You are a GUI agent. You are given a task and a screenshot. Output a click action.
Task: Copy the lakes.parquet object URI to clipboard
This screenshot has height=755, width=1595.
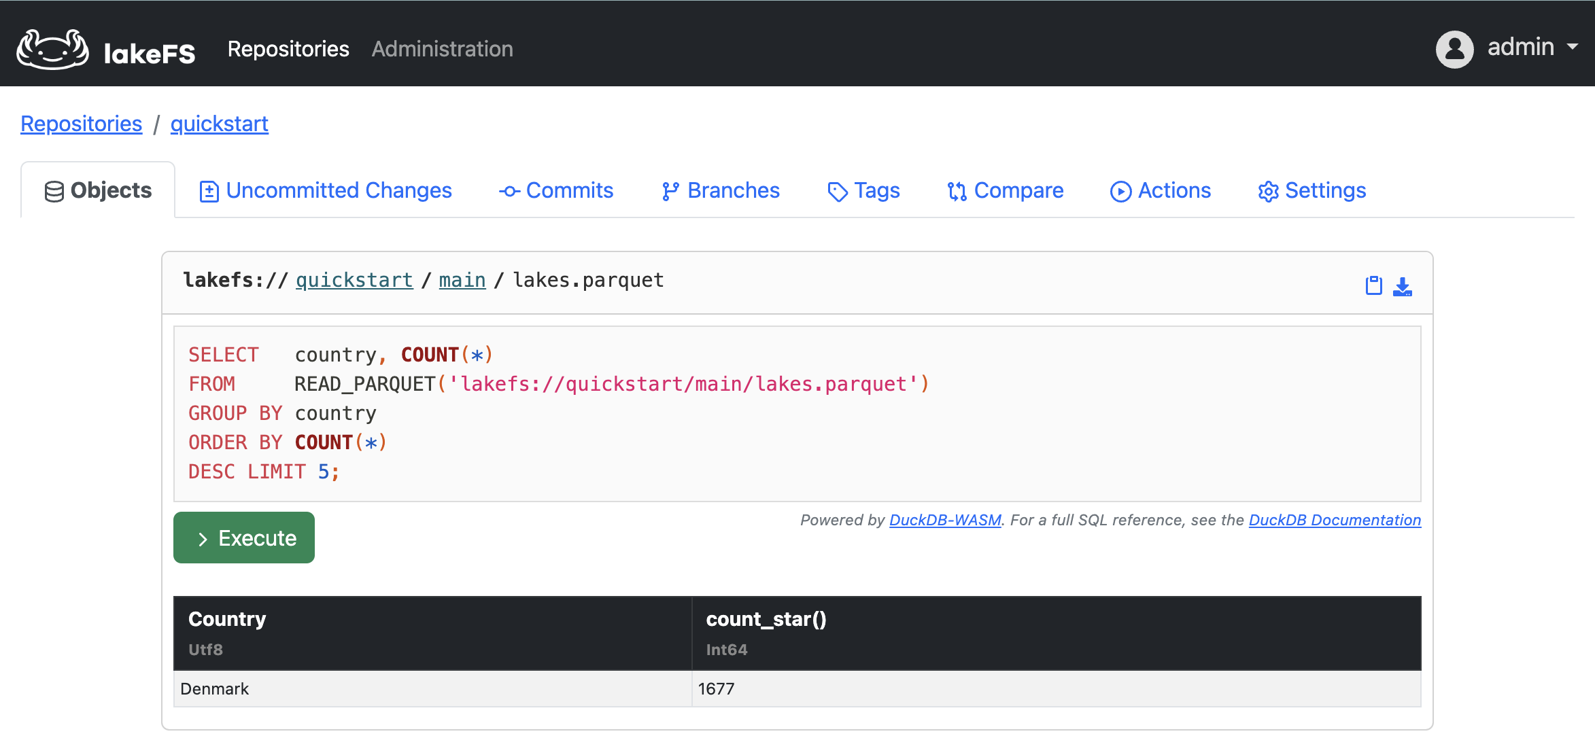click(x=1373, y=285)
